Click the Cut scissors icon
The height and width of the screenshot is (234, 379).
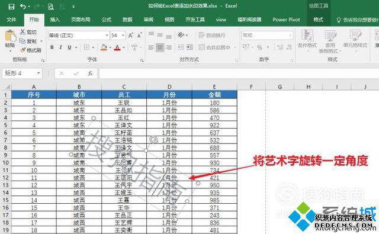[23, 32]
